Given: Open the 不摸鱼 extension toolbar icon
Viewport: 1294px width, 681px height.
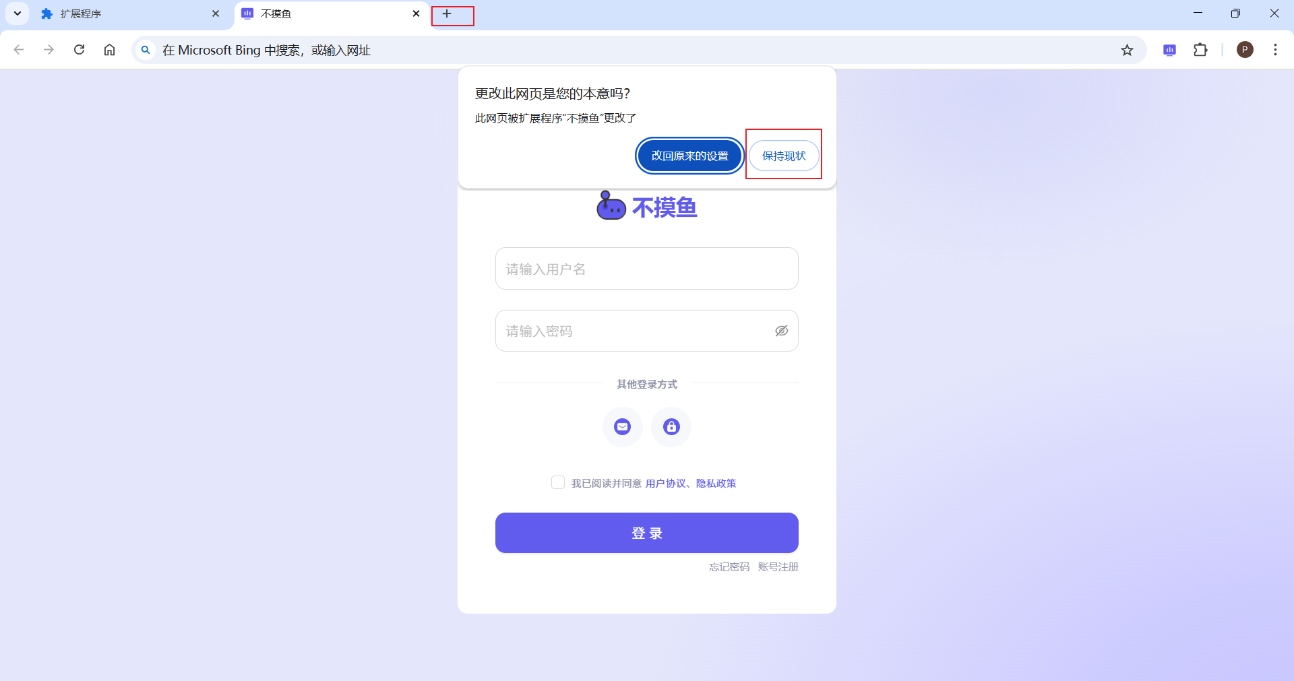Looking at the screenshot, I should 1170,50.
